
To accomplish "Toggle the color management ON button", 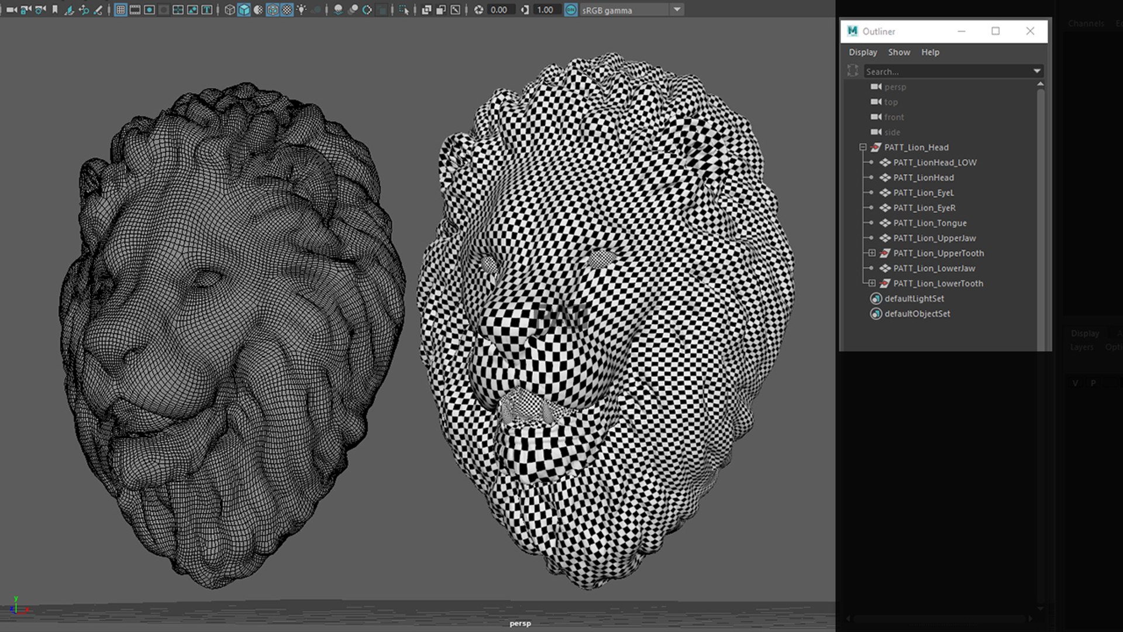I will pyautogui.click(x=571, y=10).
